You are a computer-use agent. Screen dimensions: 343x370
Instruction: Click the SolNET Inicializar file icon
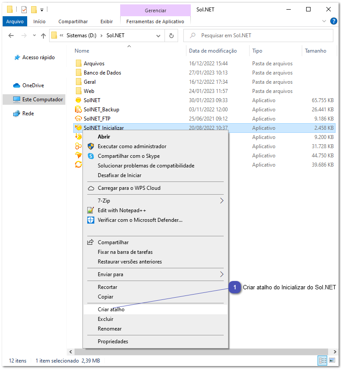click(78, 128)
